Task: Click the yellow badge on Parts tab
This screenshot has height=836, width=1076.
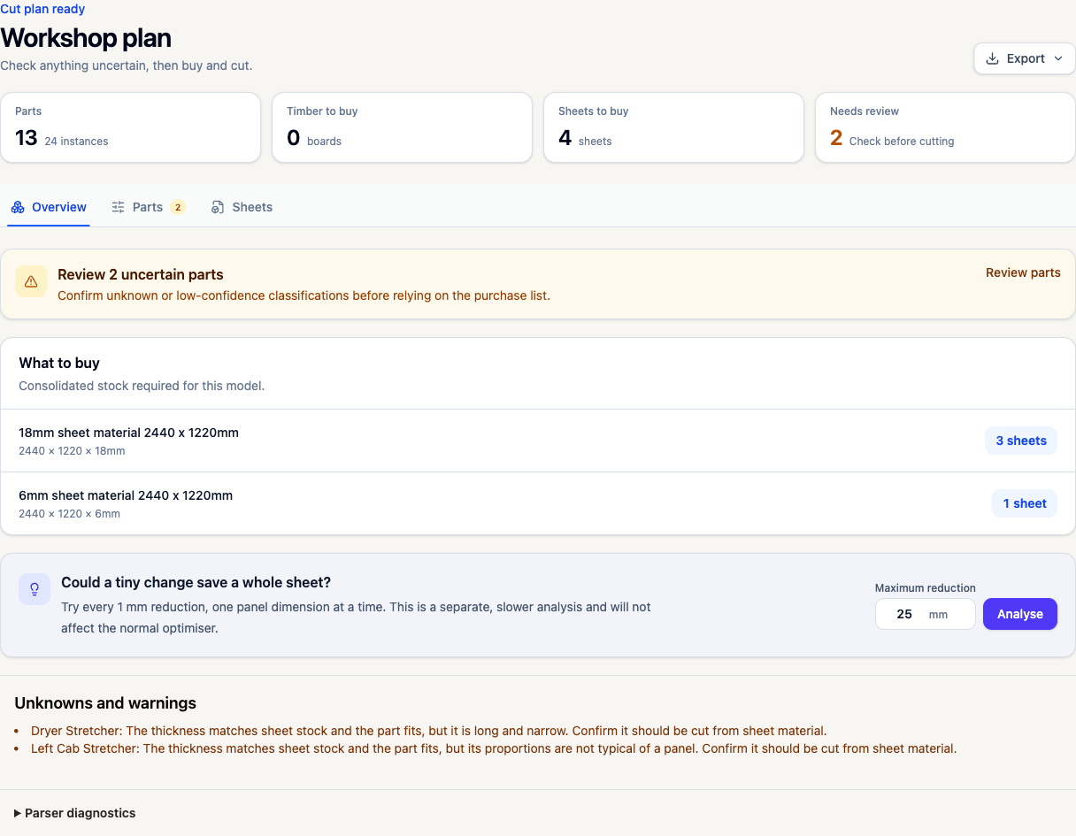Action: click(177, 207)
